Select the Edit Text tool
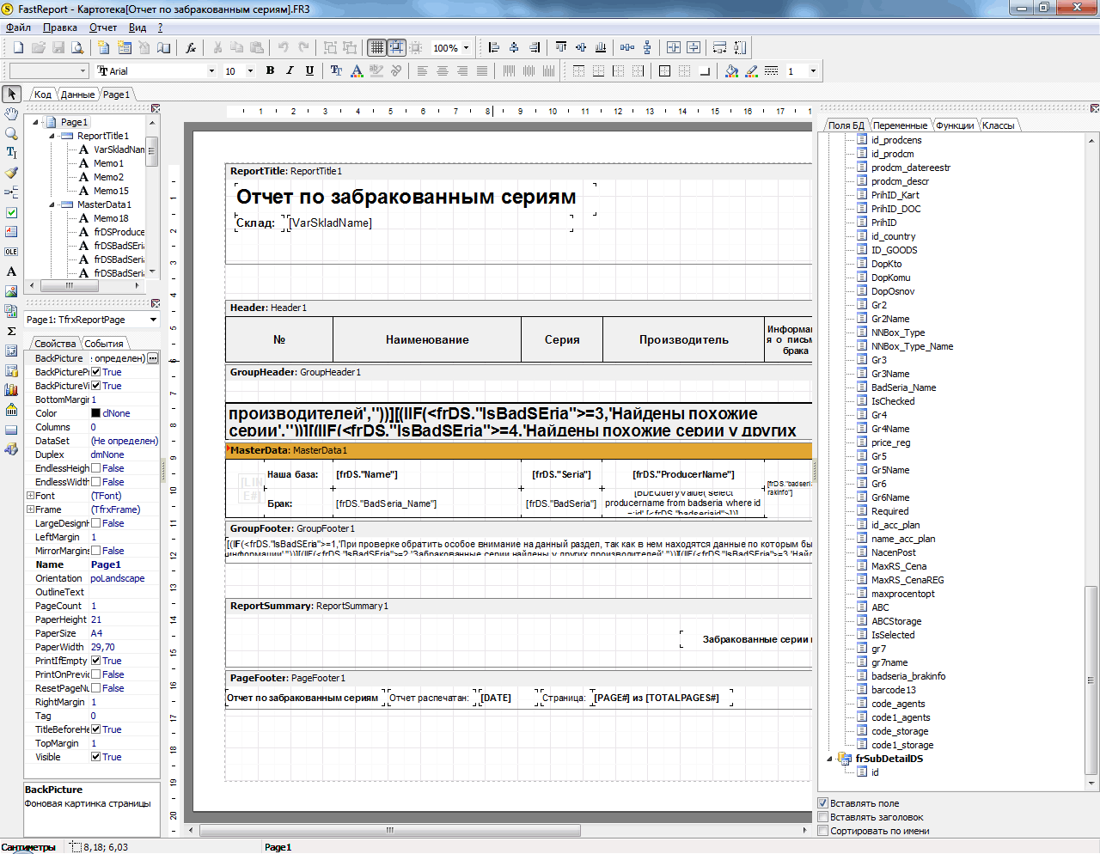The height and width of the screenshot is (854, 1100). click(11, 153)
